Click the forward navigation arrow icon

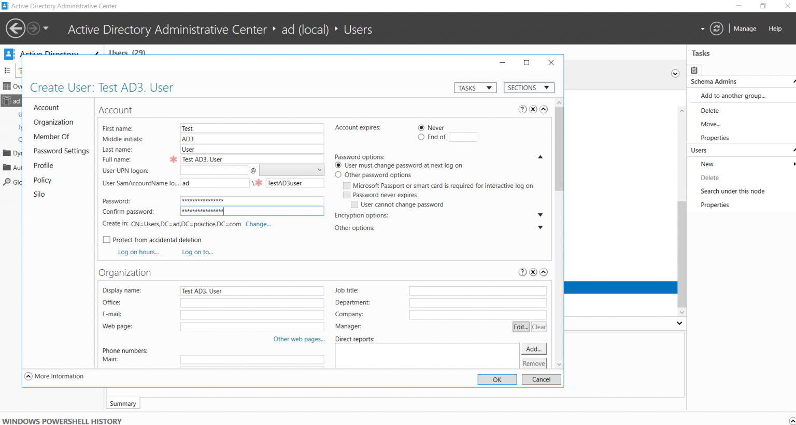pyautogui.click(x=33, y=28)
